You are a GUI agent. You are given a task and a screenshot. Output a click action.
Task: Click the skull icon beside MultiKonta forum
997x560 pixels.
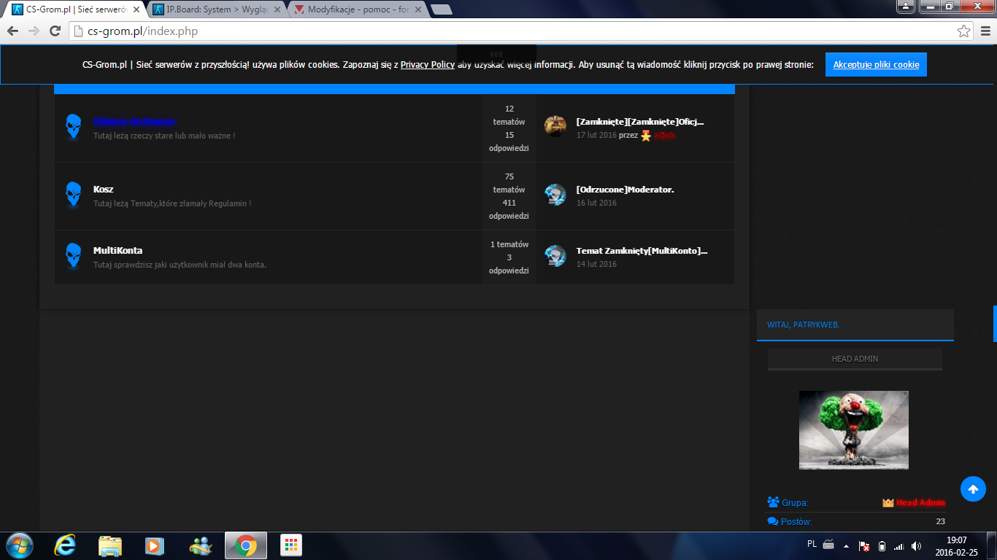[x=73, y=256]
